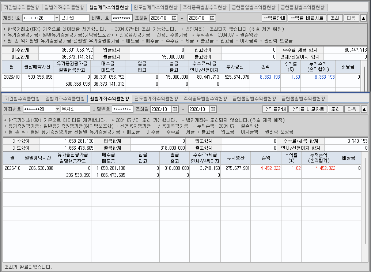Select the 2026/10 row in lower table

(x=182, y=172)
